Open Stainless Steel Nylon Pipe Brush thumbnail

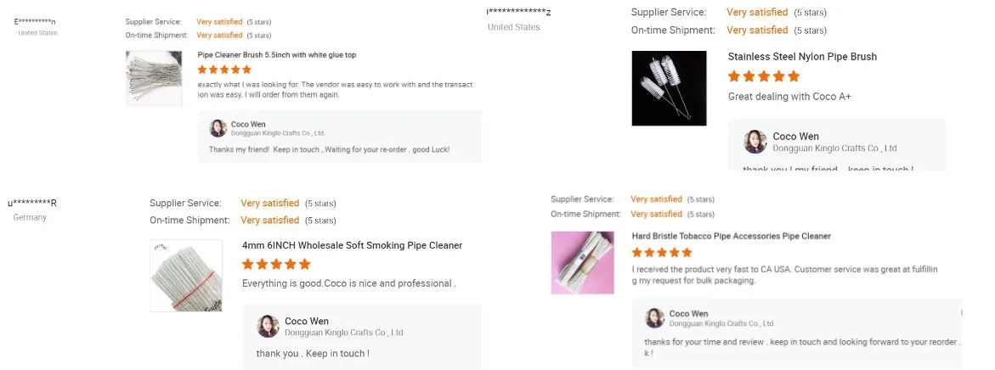pyautogui.click(x=669, y=88)
